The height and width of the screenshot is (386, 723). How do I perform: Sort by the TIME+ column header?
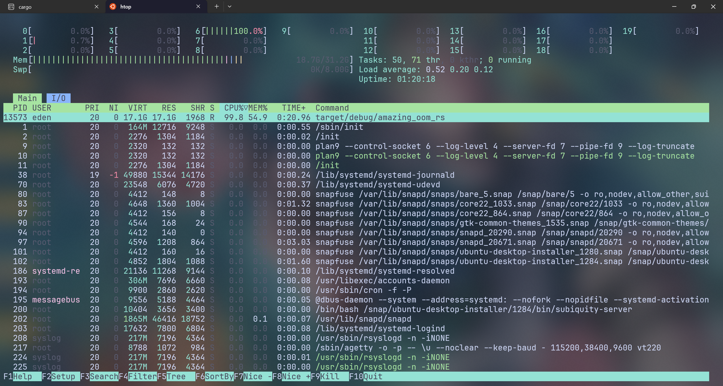tap(294, 108)
